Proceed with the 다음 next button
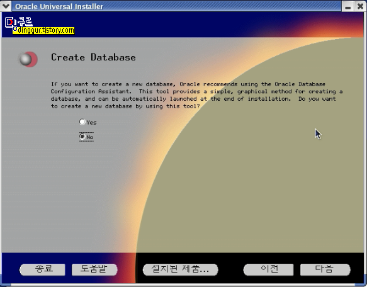The width and height of the screenshot is (367, 287). click(x=325, y=269)
